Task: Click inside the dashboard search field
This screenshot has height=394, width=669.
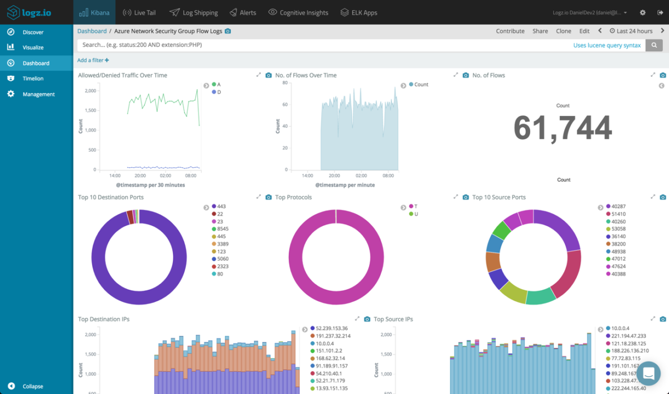Action: tap(279, 45)
